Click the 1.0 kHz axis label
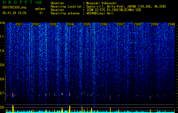The height and width of the screenshot is (113, 178). point(3,51)
